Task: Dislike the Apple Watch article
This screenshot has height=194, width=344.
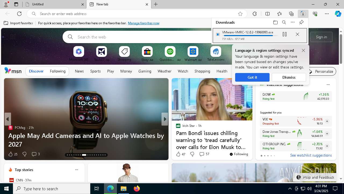Action: pos(24,154)
